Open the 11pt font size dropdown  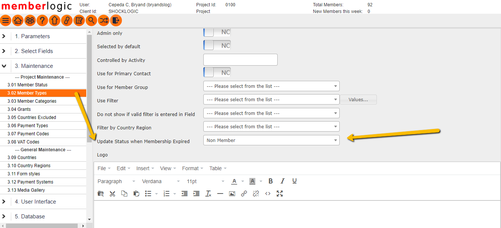click(x=206, y=181)
